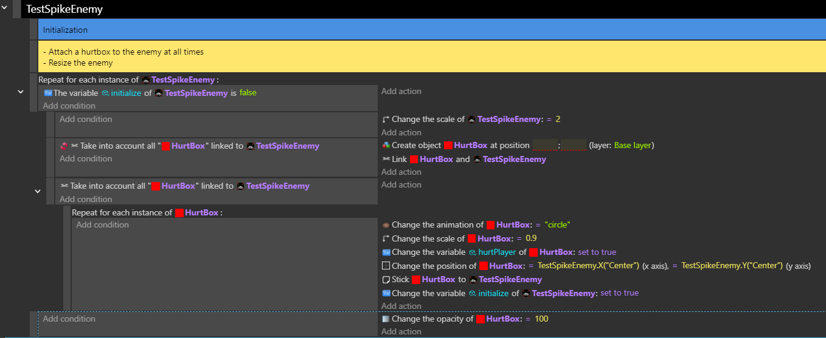Image resolution: width=826 pixels, height=338 pixels.
Task: Collapse the second Take into account event
Action: (38, 191)
